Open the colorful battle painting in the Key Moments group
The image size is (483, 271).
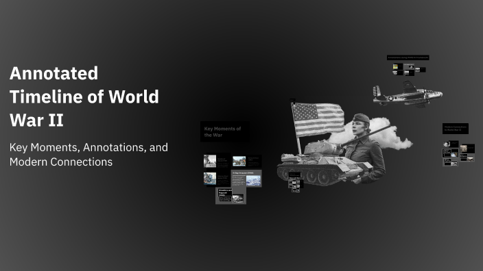[239, 161]
